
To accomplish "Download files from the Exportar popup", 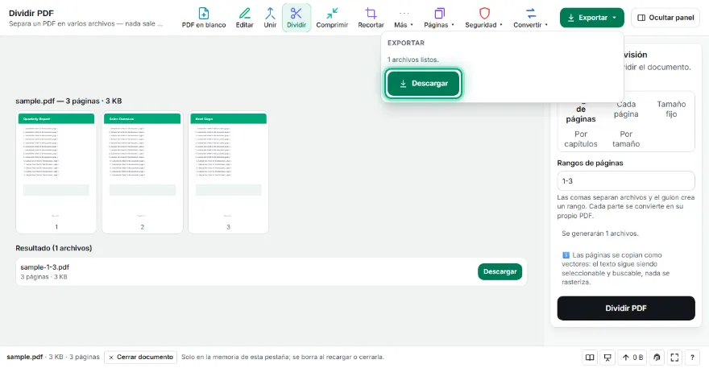I will tap(423, 83).
